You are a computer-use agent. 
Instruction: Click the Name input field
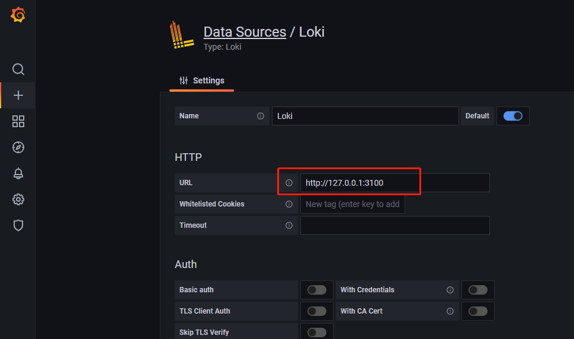pyautogui.click(x=365, y=116)
